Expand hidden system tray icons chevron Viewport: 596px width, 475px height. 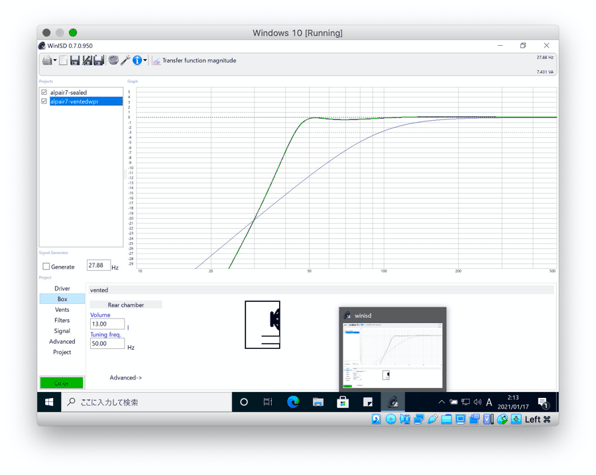coord(442,401)
